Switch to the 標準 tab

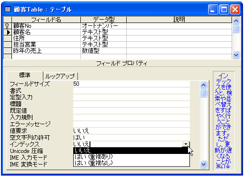25,75
